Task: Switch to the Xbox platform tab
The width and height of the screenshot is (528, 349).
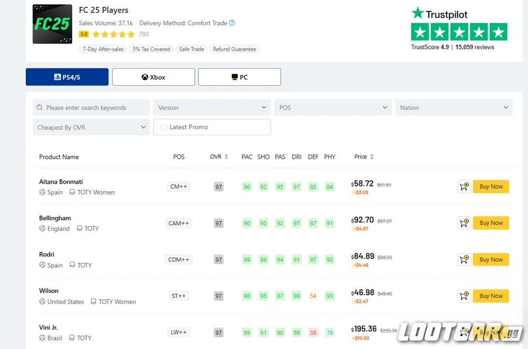Action: (154, 77)
